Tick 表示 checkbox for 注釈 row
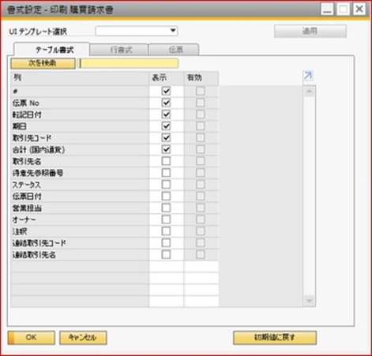 coord(166,231)
